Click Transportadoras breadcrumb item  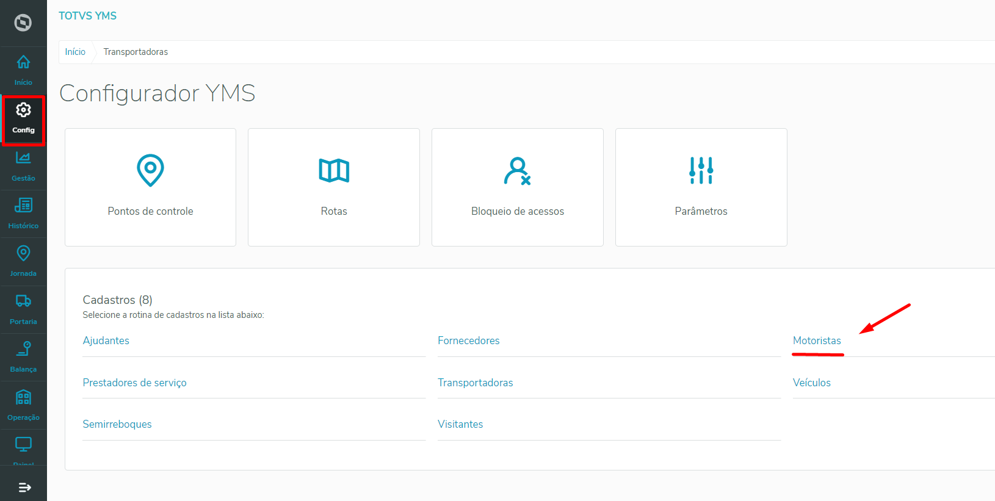pyautogui.click(x=136, y=52)
